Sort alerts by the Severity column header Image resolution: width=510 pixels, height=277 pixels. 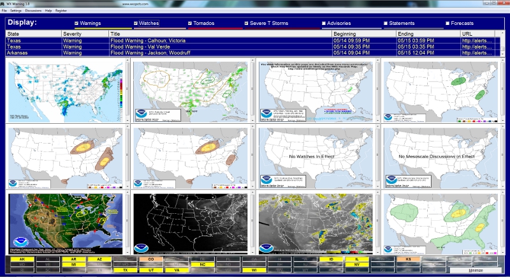coord(72,33)
